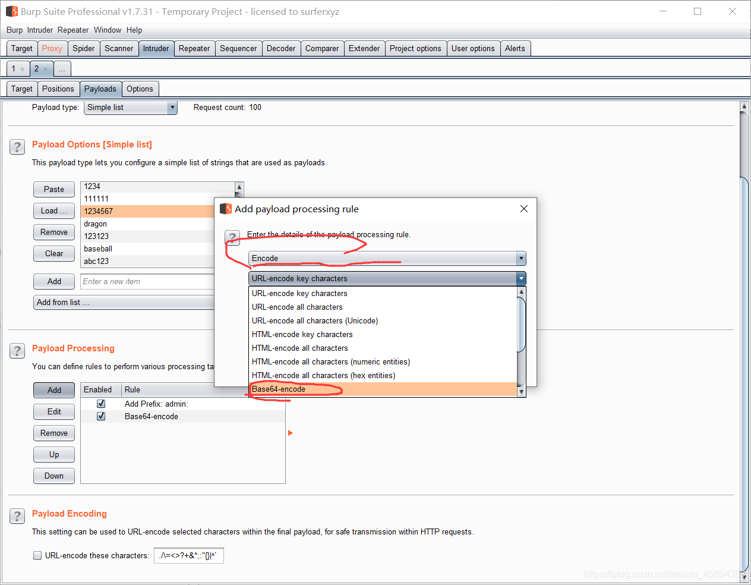751x585 pixels.
Task: Click the URL-encode characters text field
Action: click(189, 555)
